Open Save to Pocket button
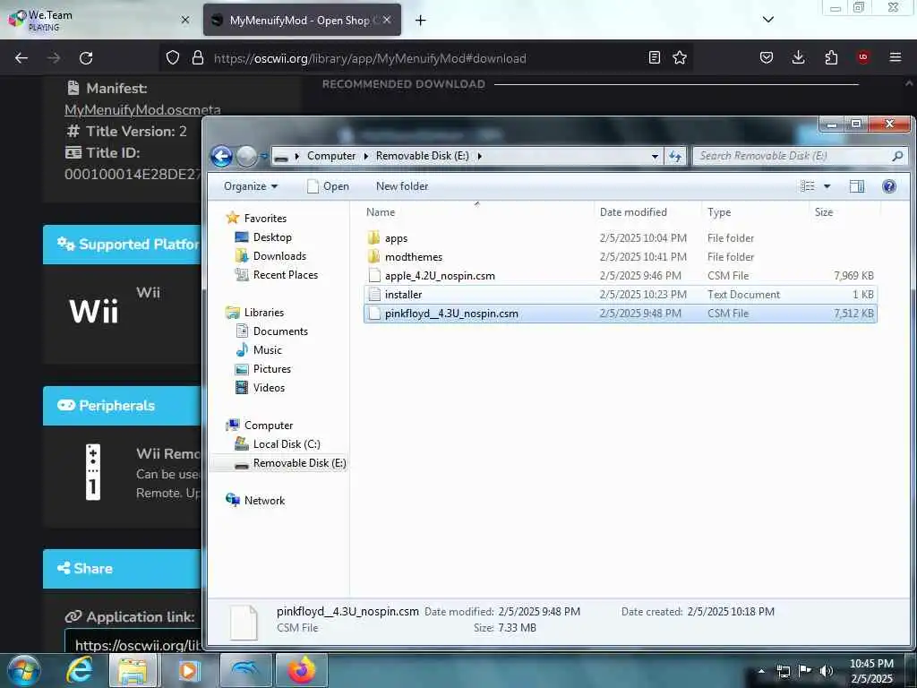The image size is (917, 688). point(767,57)
